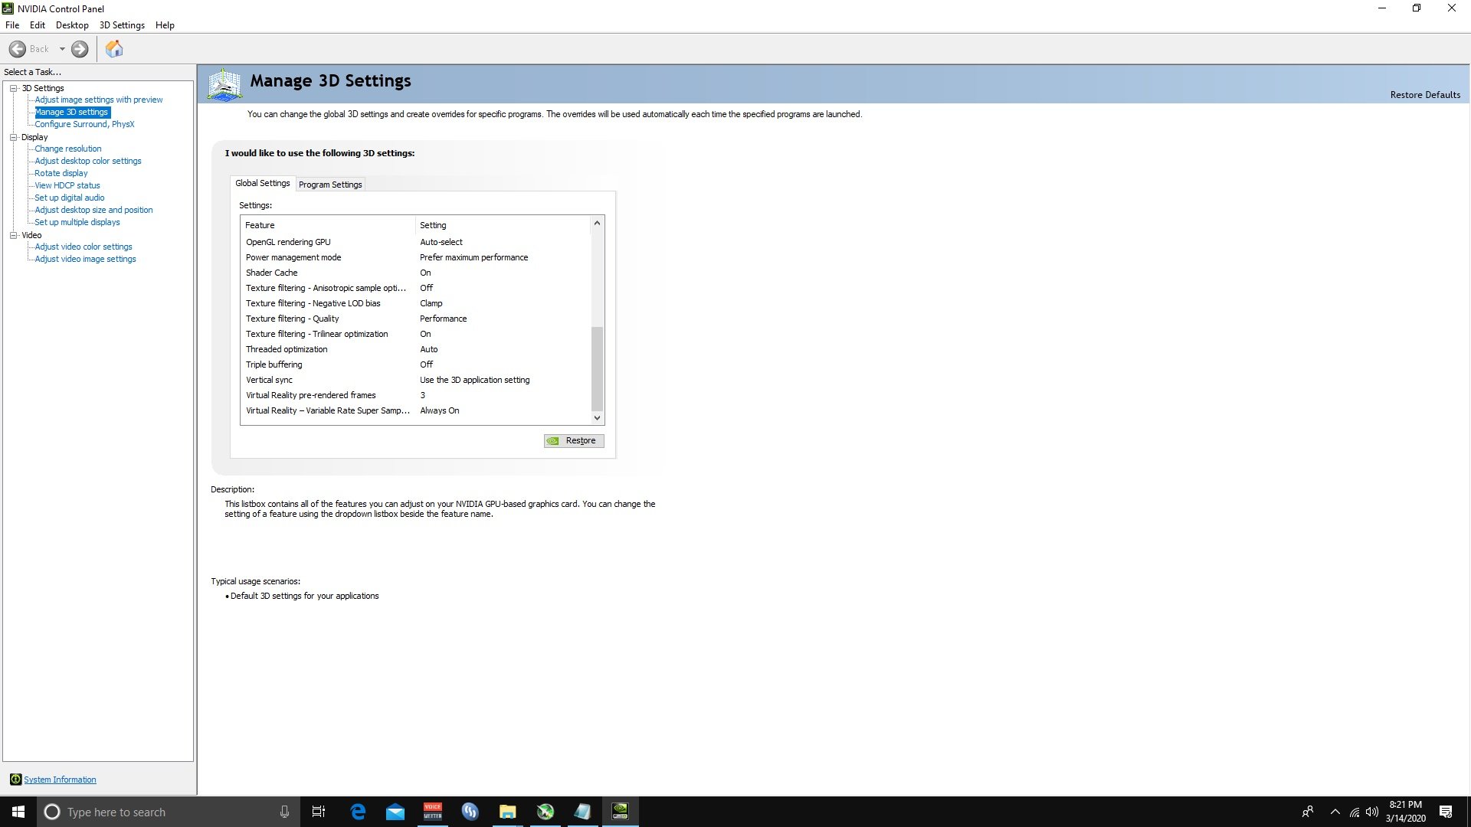Image resolution: width=1471 pixels, height=827 pixels.
Task: Open Configure Surround, PhysX
Action: 84,124
